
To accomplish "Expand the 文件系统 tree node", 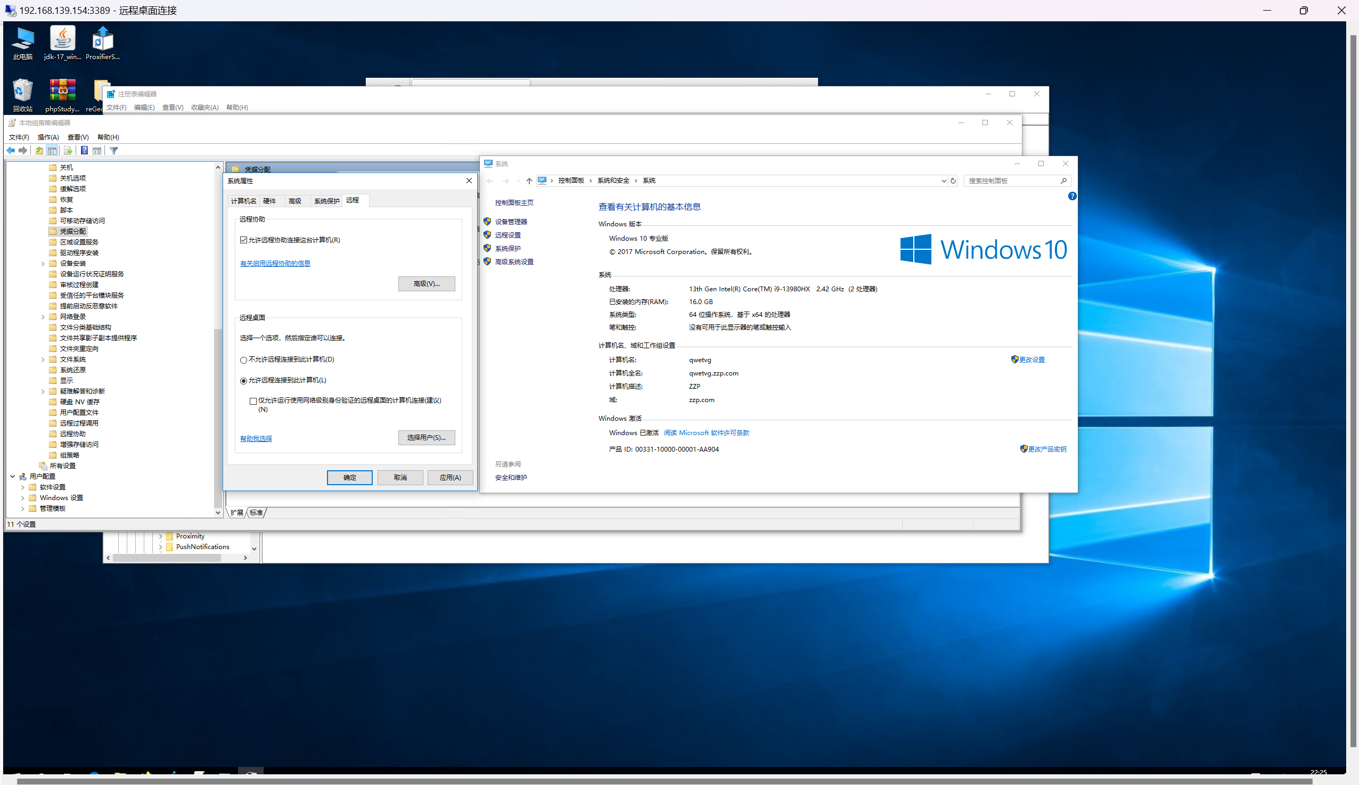I will (43, 359).
